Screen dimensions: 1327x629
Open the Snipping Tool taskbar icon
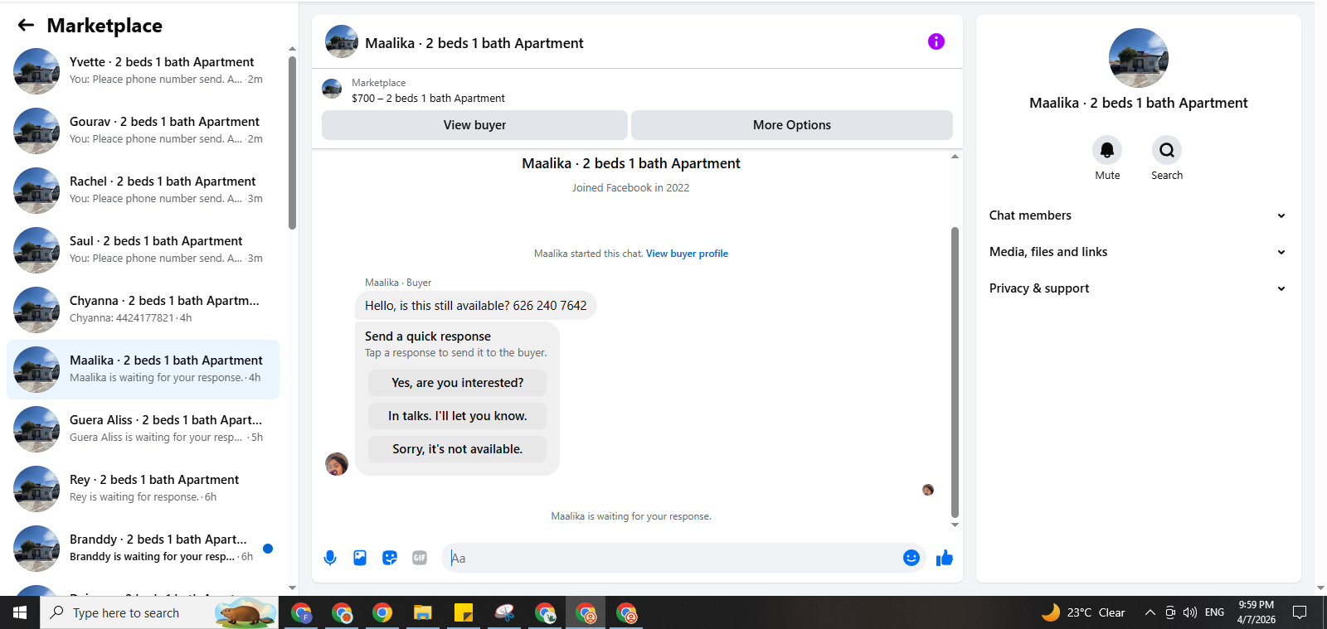pos(504,613)
